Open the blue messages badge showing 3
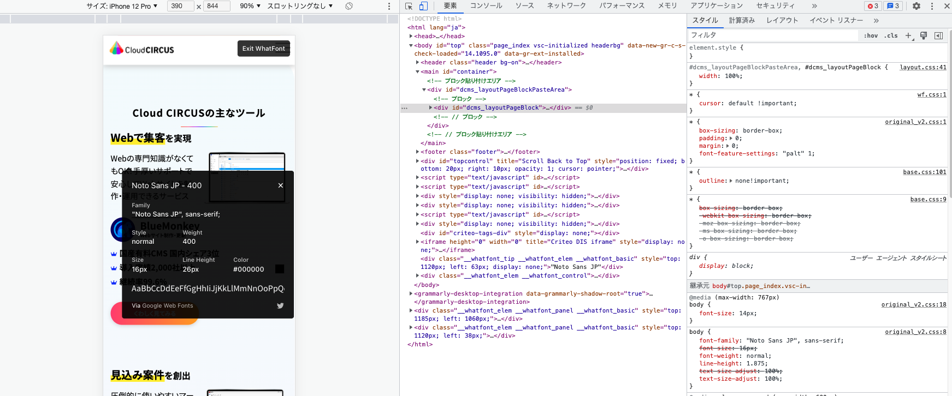Image resolution: width=952 pixels, height=396 pixels. point(893,6)
